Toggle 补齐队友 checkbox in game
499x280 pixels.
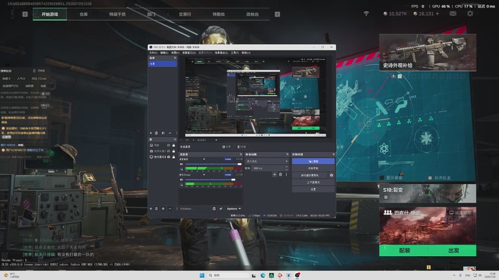(x=430, y=178)
